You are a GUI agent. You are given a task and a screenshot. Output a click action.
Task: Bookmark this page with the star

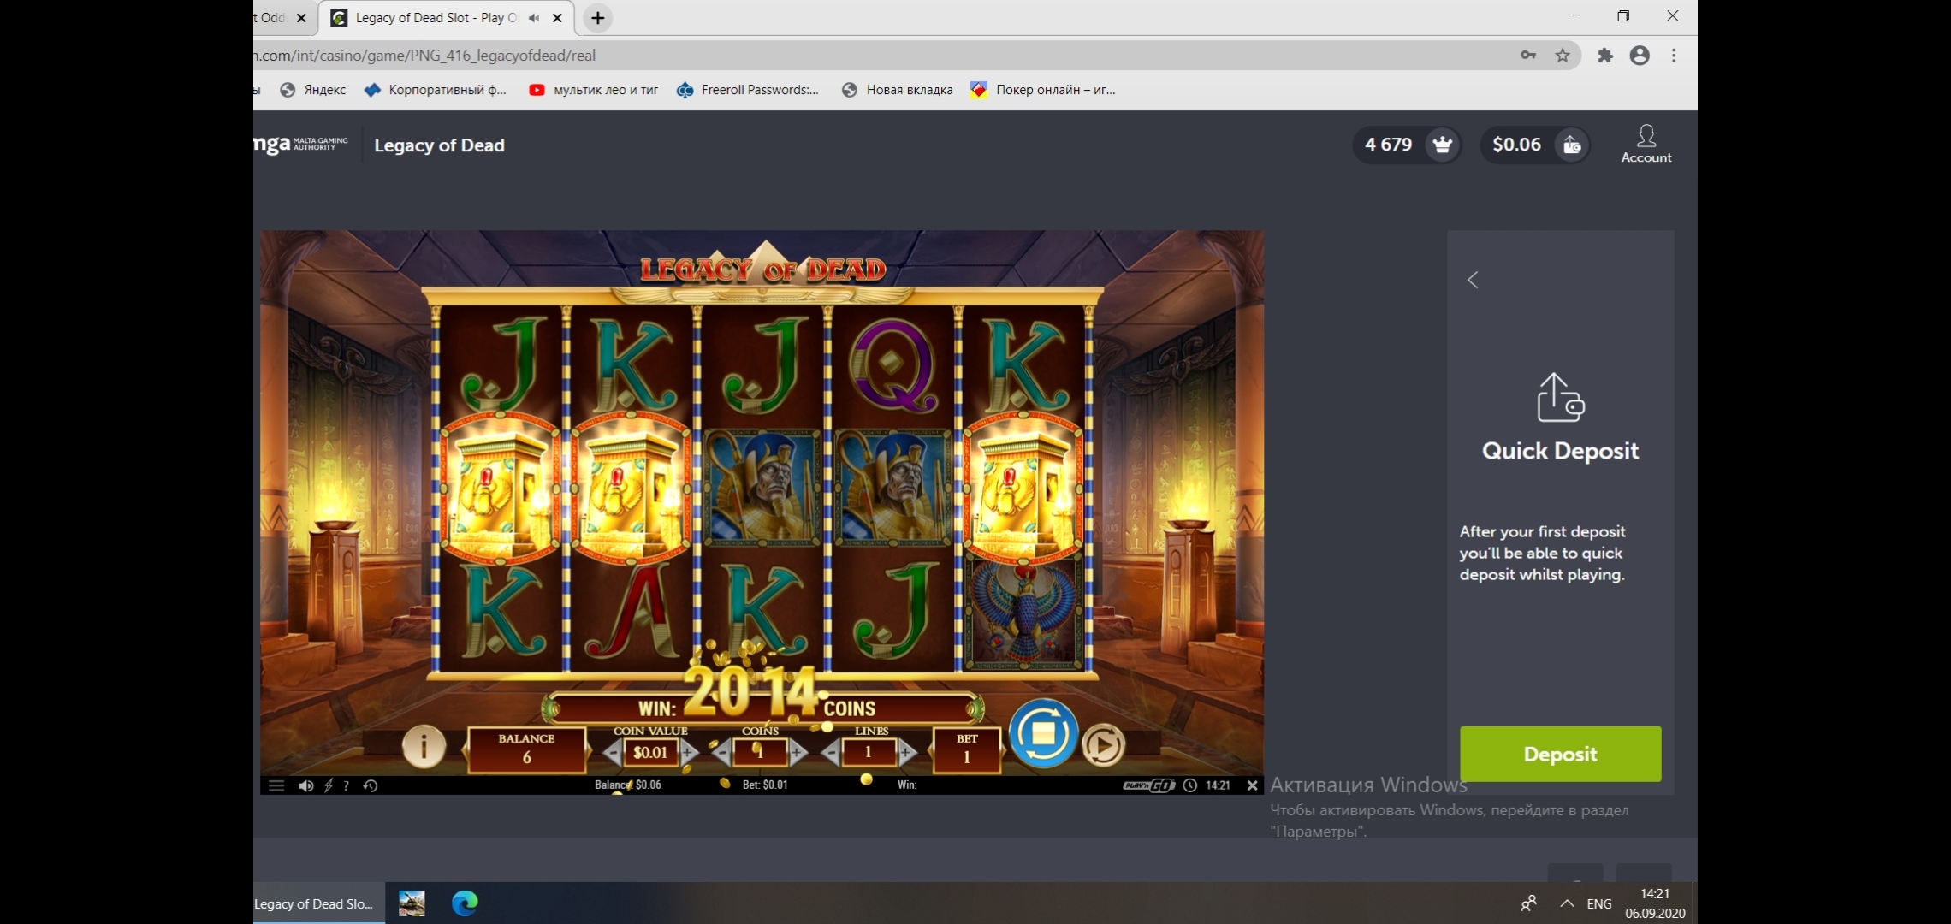click(x=1563, y=56)
